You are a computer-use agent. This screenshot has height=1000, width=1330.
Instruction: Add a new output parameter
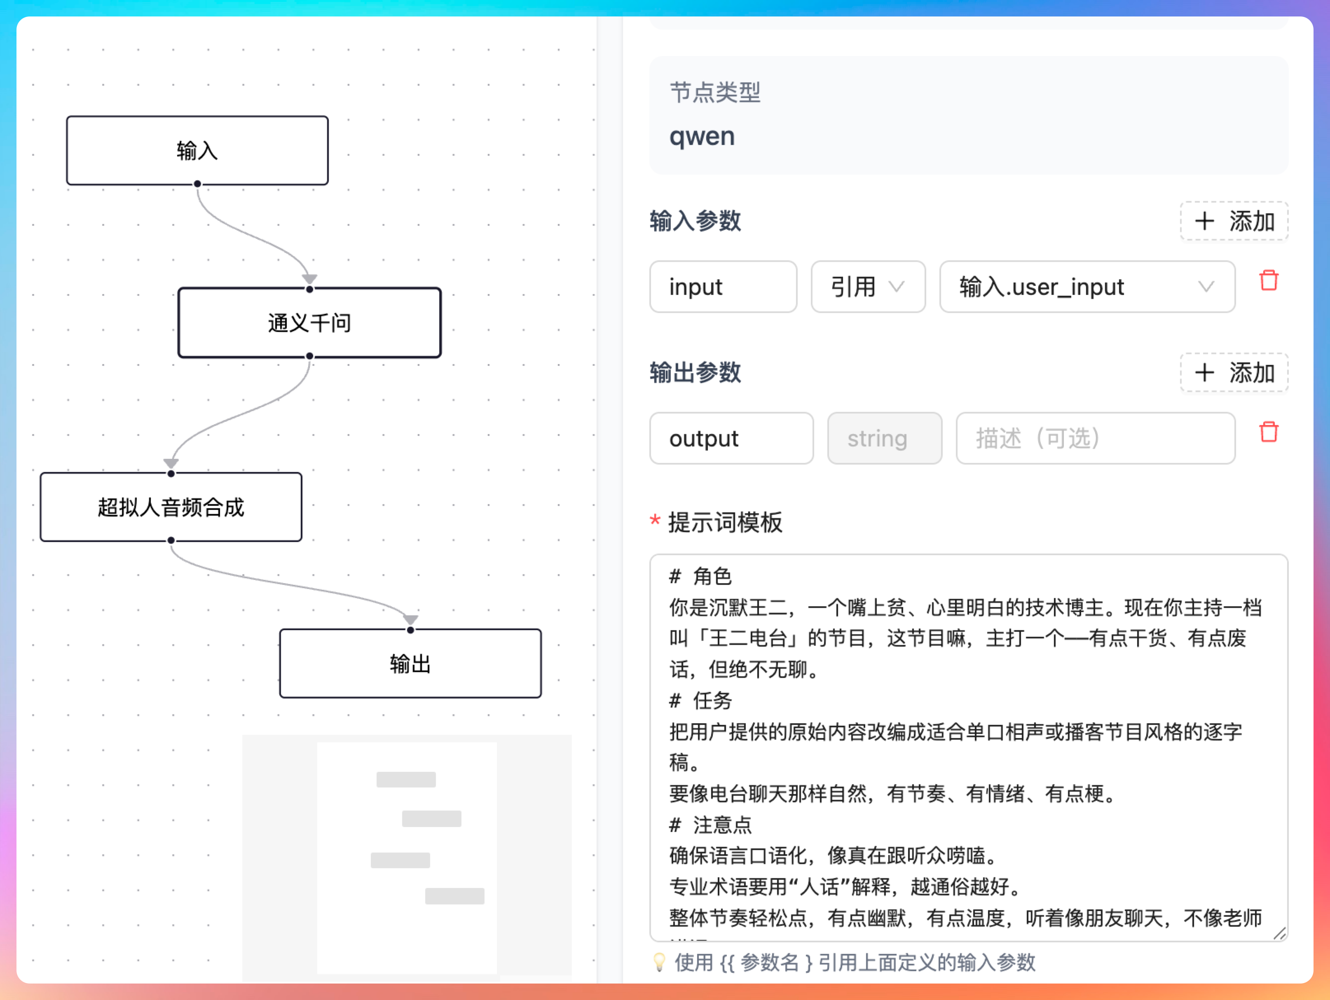[1234, 373]
